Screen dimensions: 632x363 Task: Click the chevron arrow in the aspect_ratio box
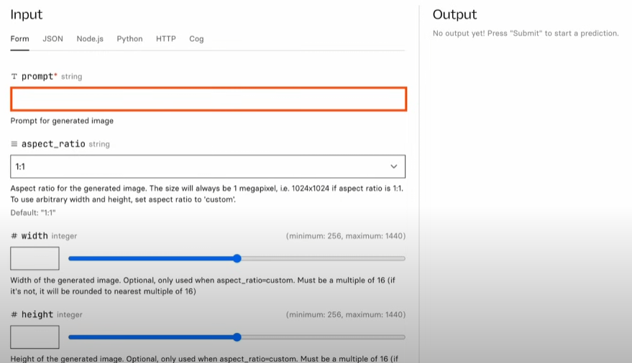coord(393,166)
